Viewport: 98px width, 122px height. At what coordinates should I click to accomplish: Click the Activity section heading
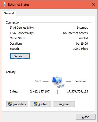point(10,72)
